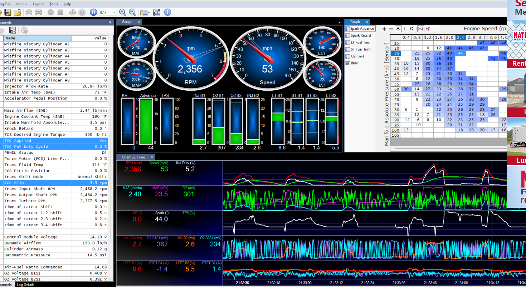Select Spark Retard graph table

point(358,35)
